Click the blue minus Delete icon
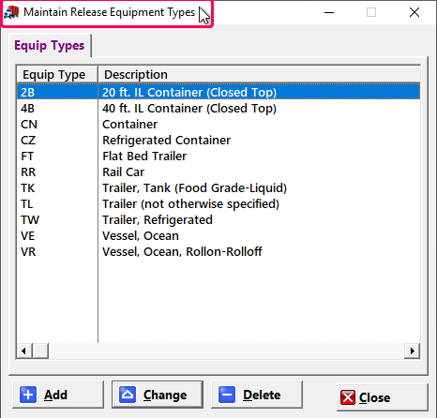Image resolution: width=437 pixels, height=418 pixels. (227, 395)
